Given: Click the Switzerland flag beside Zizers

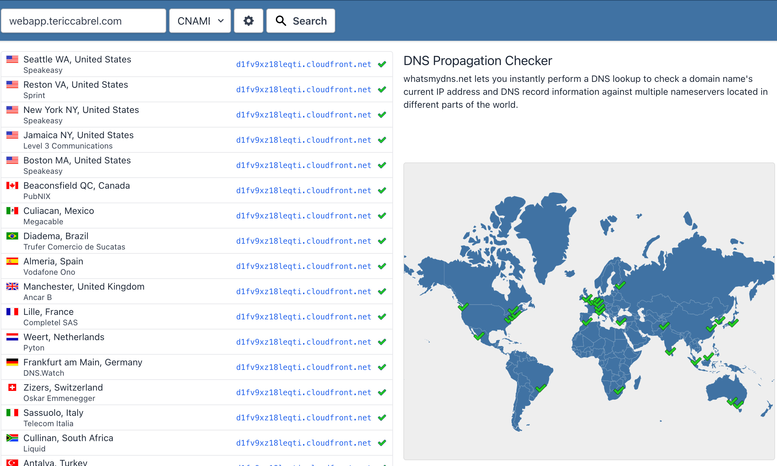Looking at the screenshot, I should (x=12, y=387).
